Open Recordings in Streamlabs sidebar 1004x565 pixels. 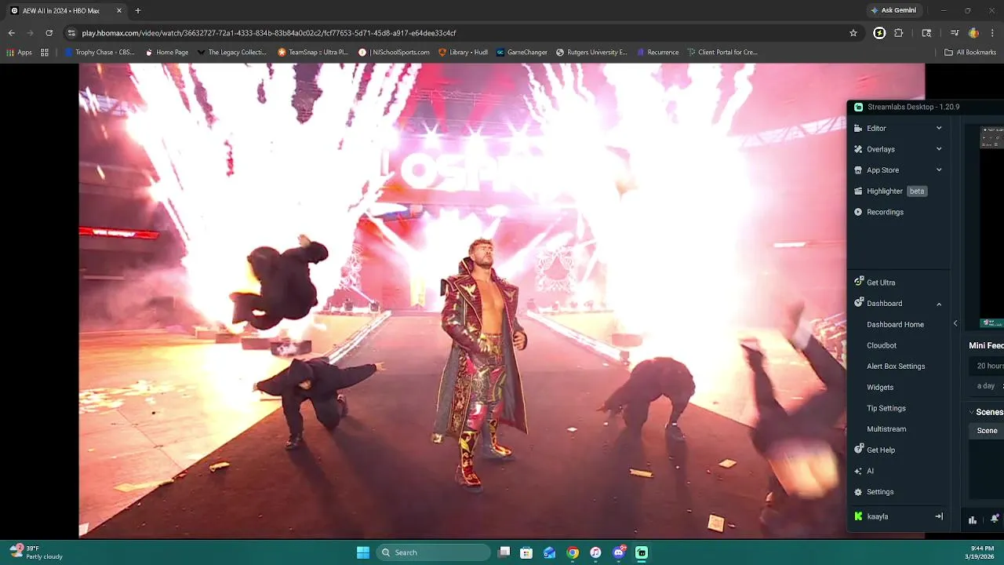pyautogui.click(x=885, y=212)
